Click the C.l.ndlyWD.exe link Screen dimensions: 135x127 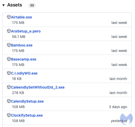[24, 73]
